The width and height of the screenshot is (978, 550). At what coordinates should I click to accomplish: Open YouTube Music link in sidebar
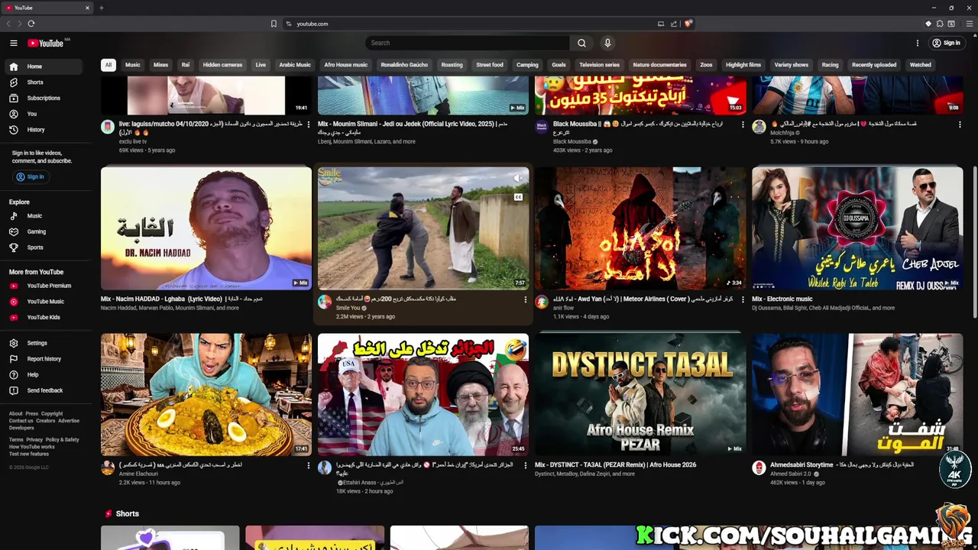[x=43, y=302]
